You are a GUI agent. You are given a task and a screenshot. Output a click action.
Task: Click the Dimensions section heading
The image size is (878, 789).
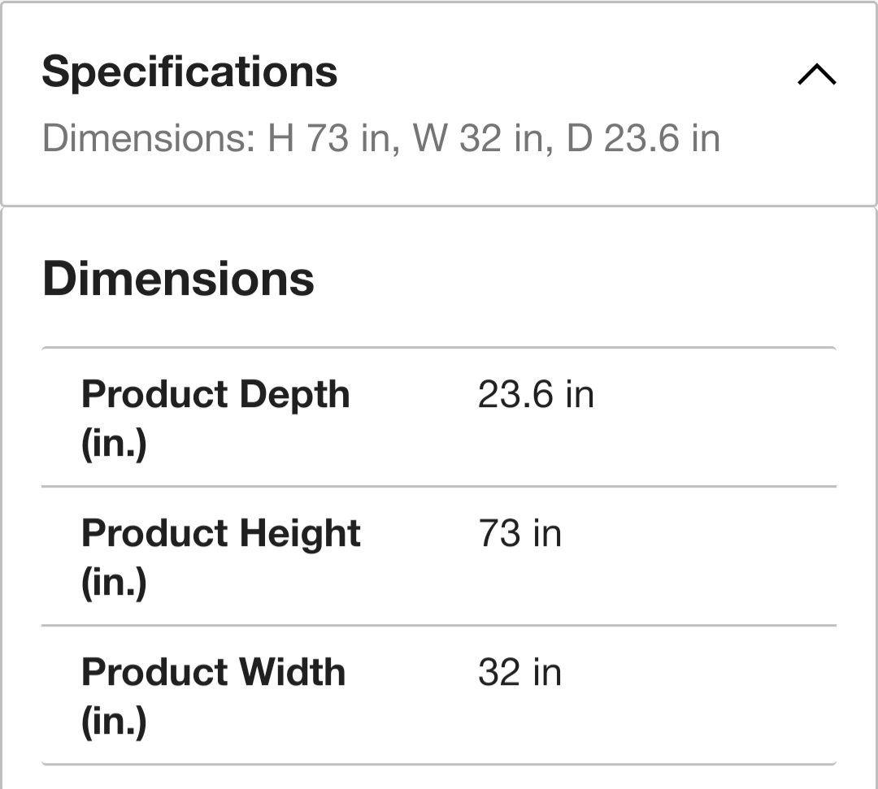tap(178, 279)
